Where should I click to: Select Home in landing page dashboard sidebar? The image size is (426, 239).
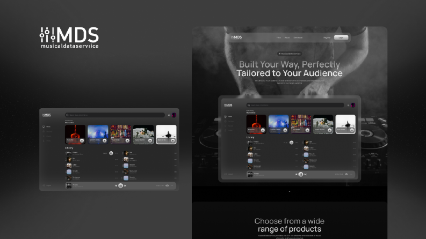pyautogui.click(x=228, y=116)
